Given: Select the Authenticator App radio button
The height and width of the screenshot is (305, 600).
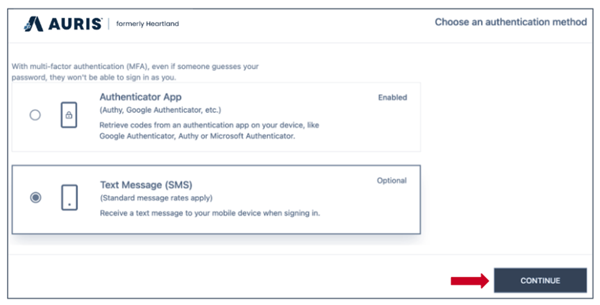Looking at the screenshot, I should [35, 115].
